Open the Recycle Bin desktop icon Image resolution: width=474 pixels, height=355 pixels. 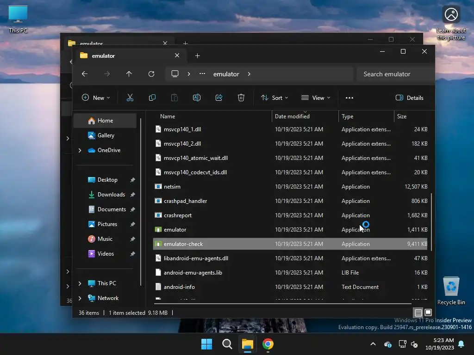(x=451, y=291)
